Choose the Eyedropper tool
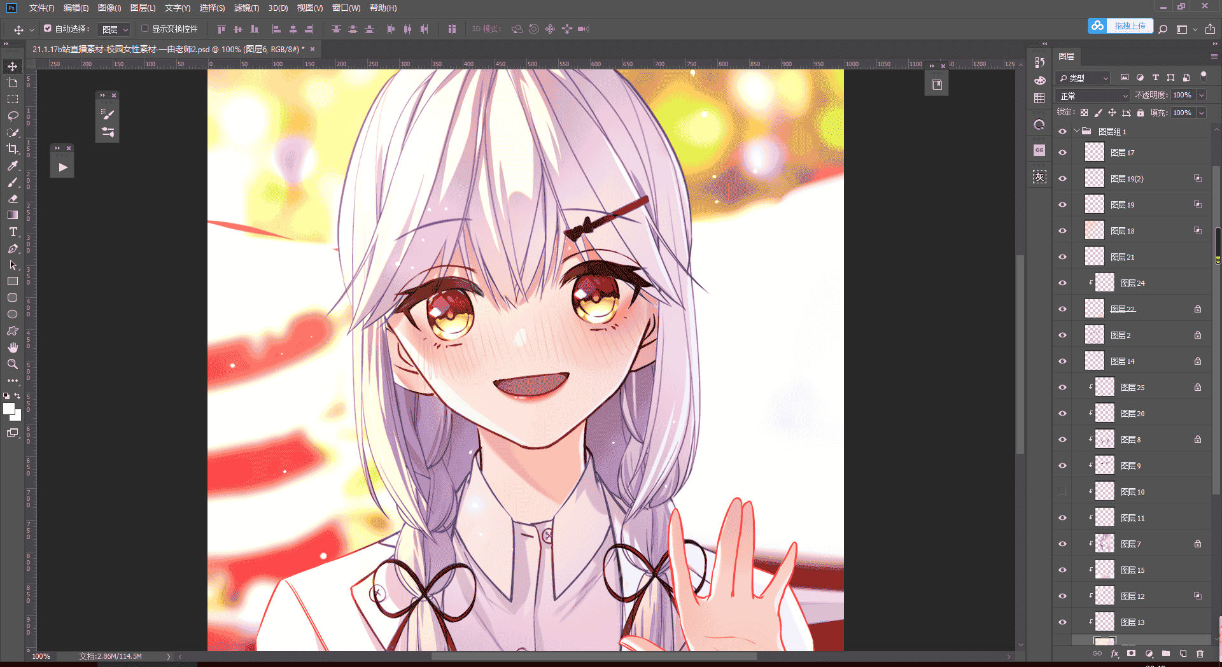Viewport: 1222px width, 667px height. 12,165
